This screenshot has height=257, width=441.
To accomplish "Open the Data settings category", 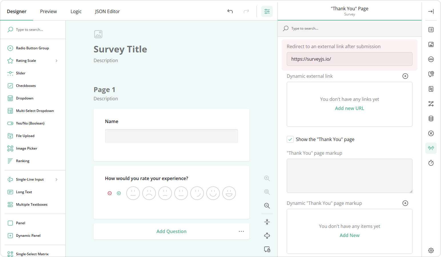I will pyautogui.click(x=431, y=118).
